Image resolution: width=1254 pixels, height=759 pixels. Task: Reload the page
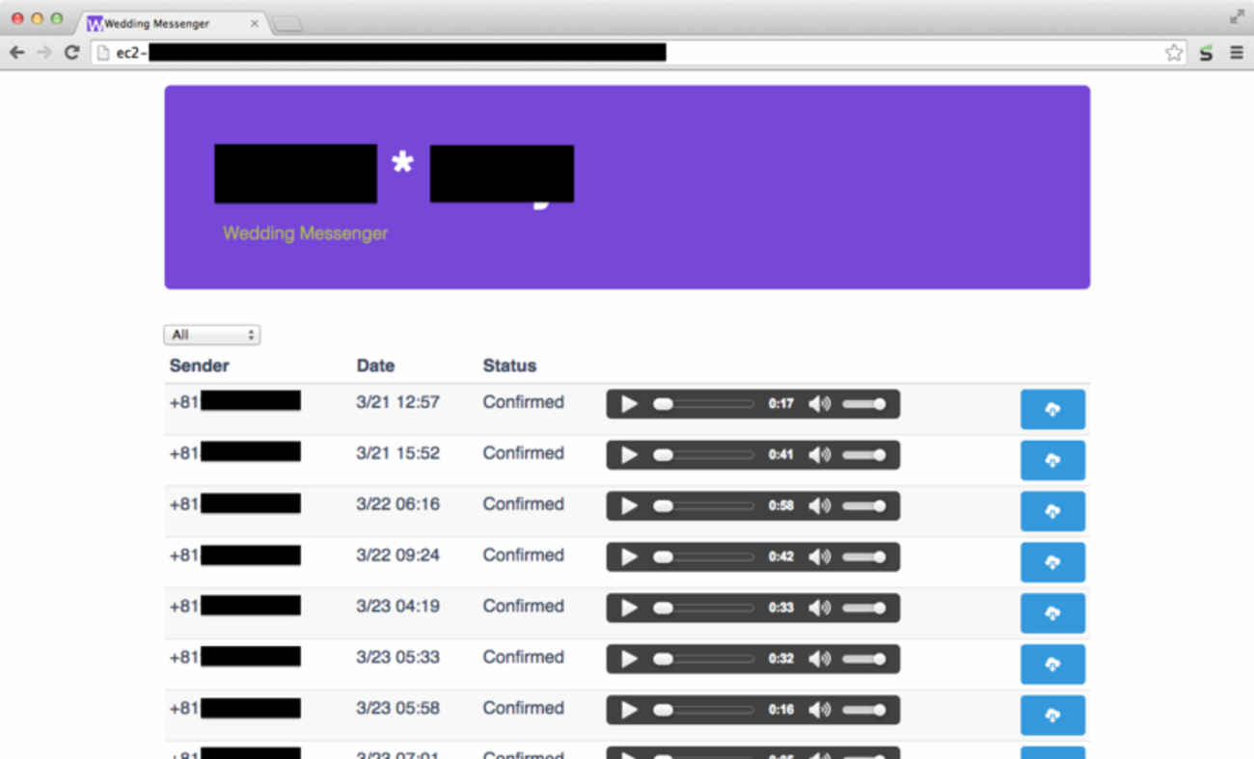coord(71,53)
